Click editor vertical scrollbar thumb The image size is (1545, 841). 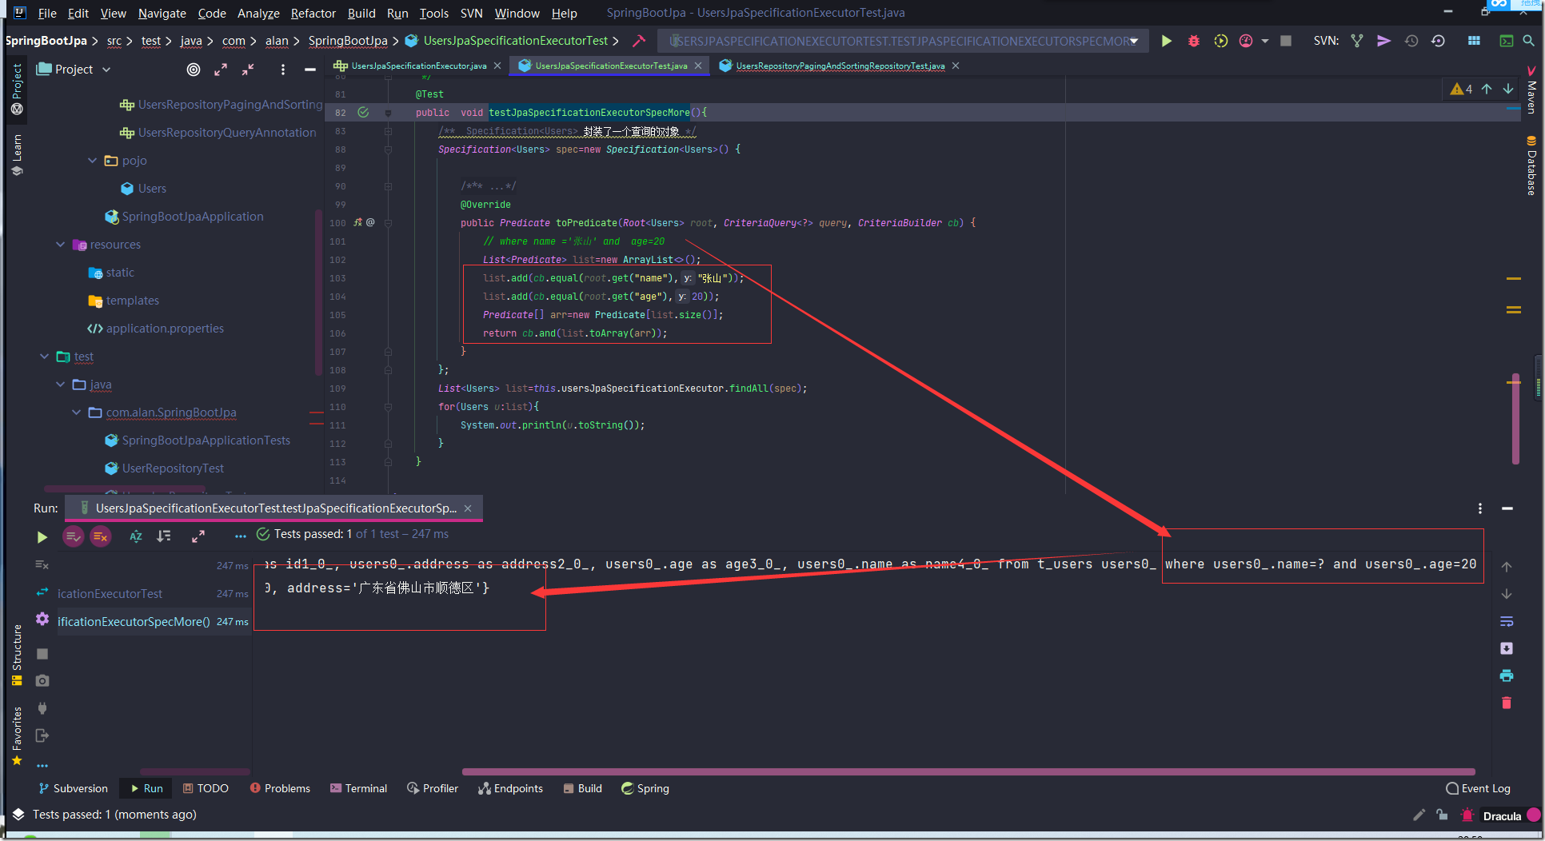(1515, 419)
